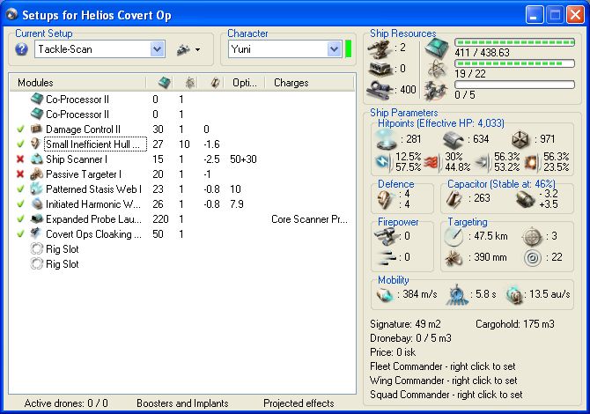Image resolution: width=590 pixels, height=414 pixels.
Task: Open Projected effects
Action: (x=299, y=403)
